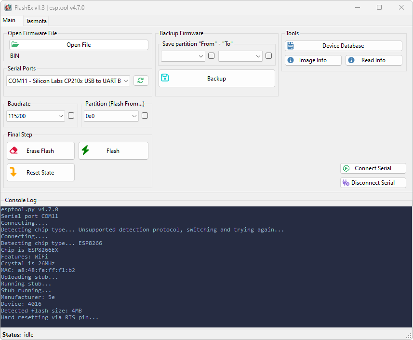The width and height of the screenshot is (413, 340).
Task: Check the backup "From" partition checkbox
Action: click(x=211, y=56)
